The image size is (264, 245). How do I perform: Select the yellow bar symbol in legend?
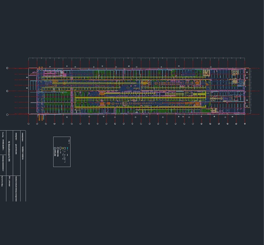(x=63, y=148)
